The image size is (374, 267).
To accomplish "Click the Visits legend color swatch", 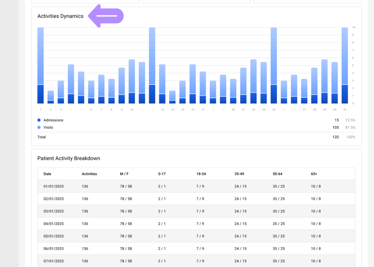I will (x=39, y=127).
